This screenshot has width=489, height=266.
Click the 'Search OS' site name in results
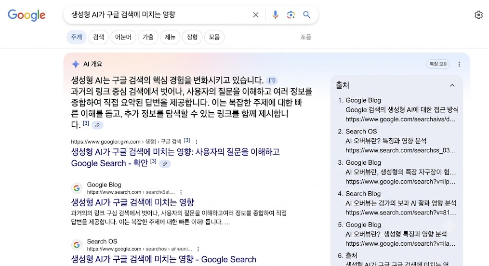[x=102, y=241]
